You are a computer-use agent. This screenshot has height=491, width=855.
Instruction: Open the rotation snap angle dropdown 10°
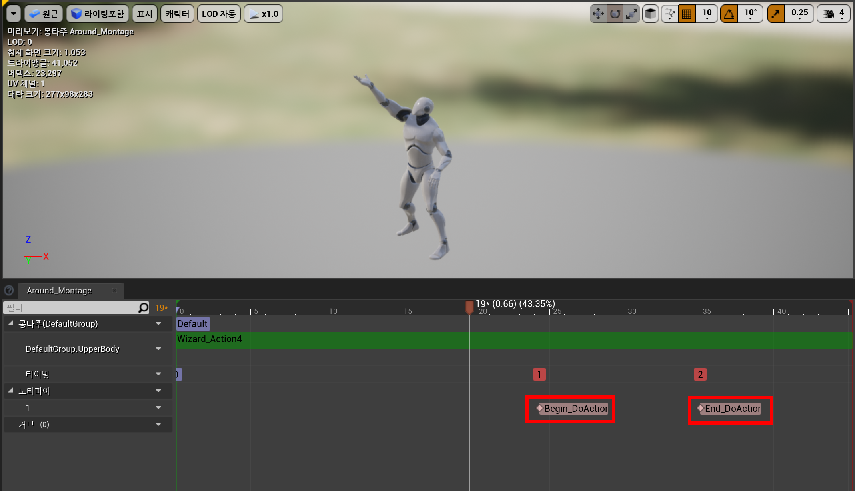pyautogui.click(x=751, y=14)
